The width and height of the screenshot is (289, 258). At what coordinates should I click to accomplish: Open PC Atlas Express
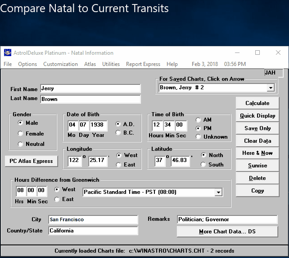tap(31, 161)
